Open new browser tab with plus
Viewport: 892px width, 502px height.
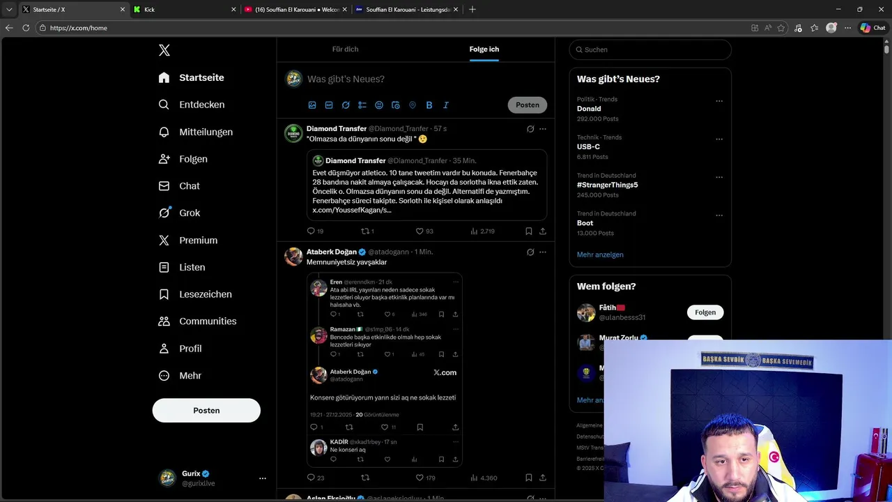(x=472, y=10)
